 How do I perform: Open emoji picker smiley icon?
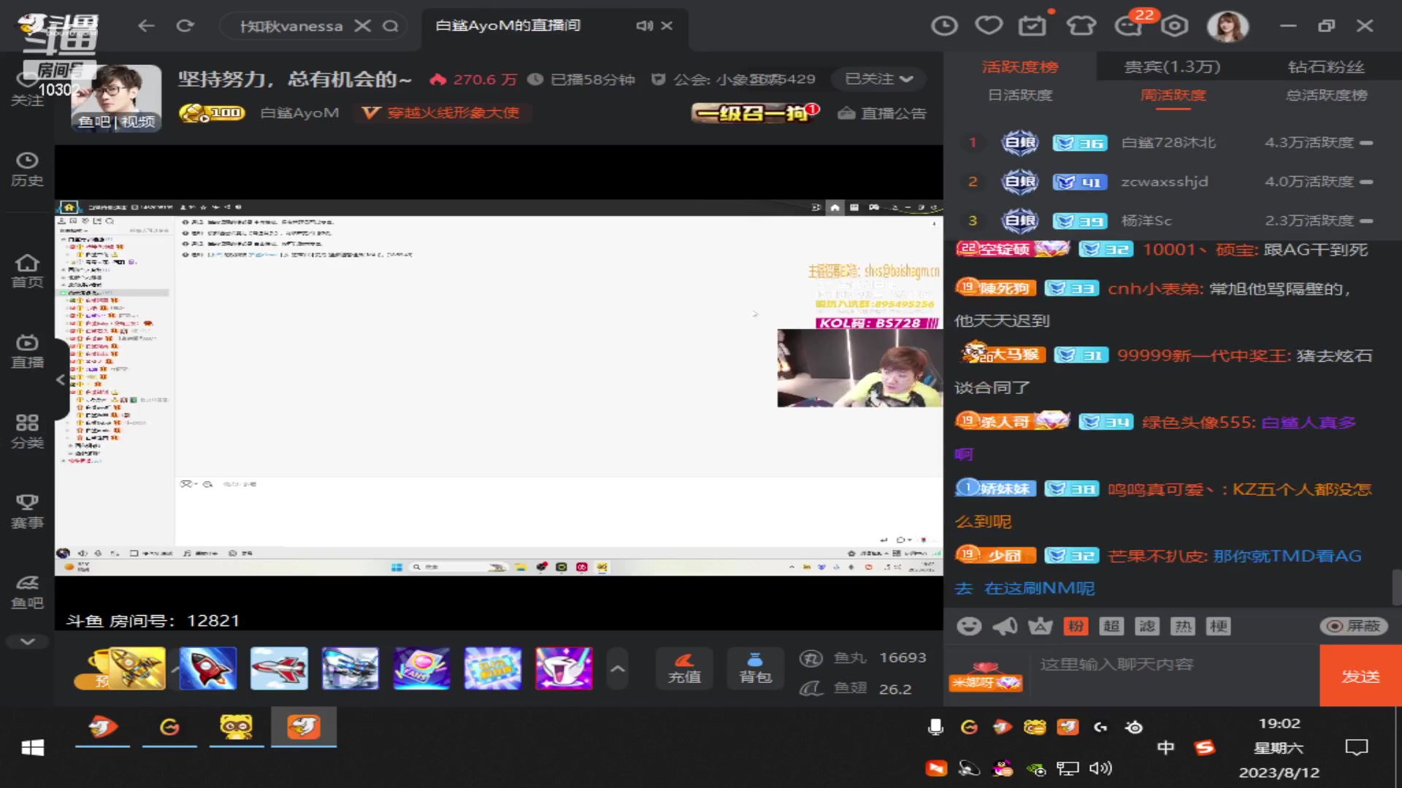969,626
